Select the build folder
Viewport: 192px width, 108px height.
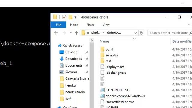(109, 49)
